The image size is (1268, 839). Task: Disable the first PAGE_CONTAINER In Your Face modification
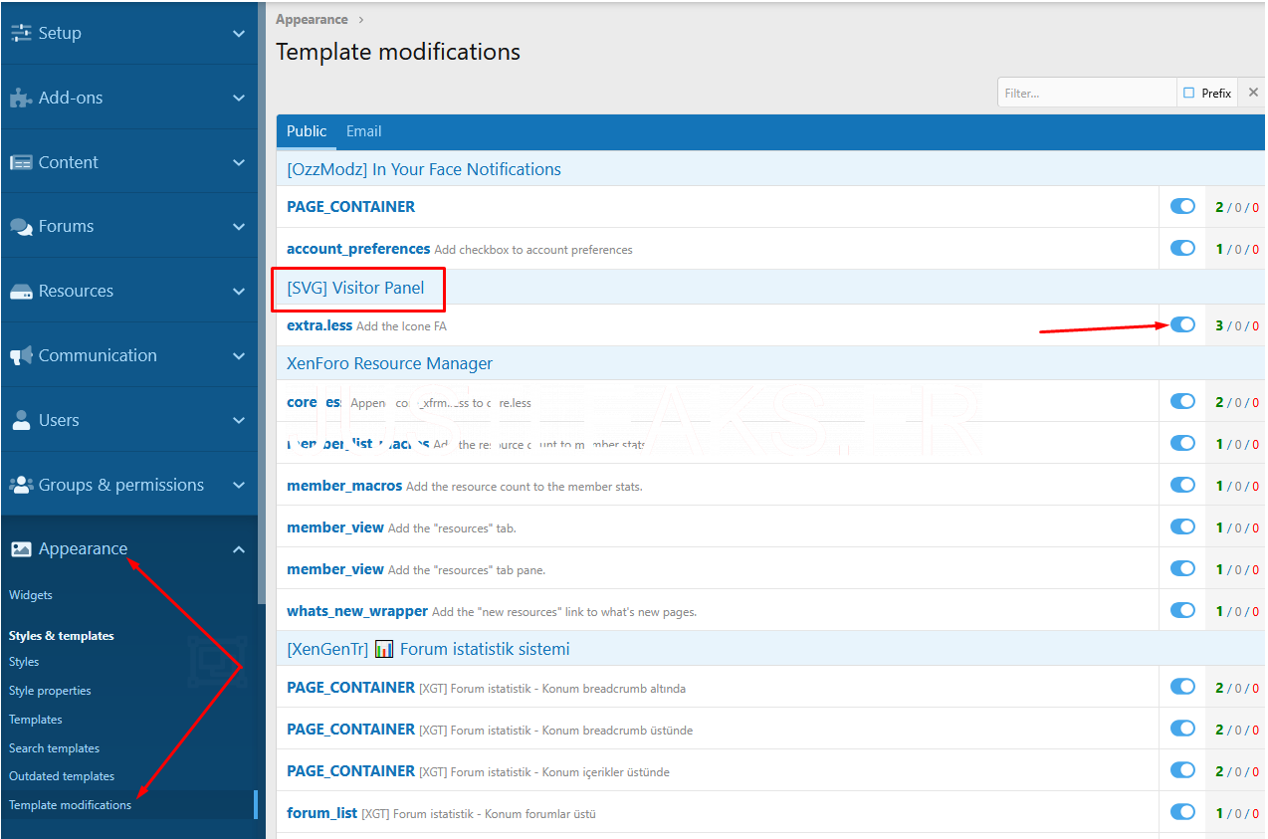(1182, 206)
